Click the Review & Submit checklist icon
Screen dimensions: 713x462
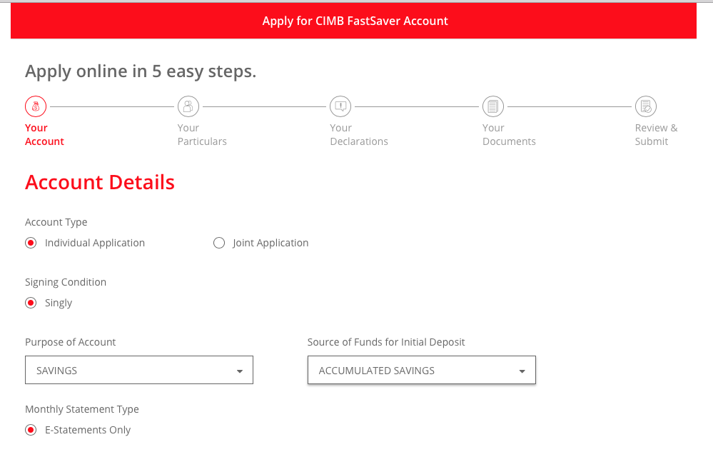tap(646, 106)
